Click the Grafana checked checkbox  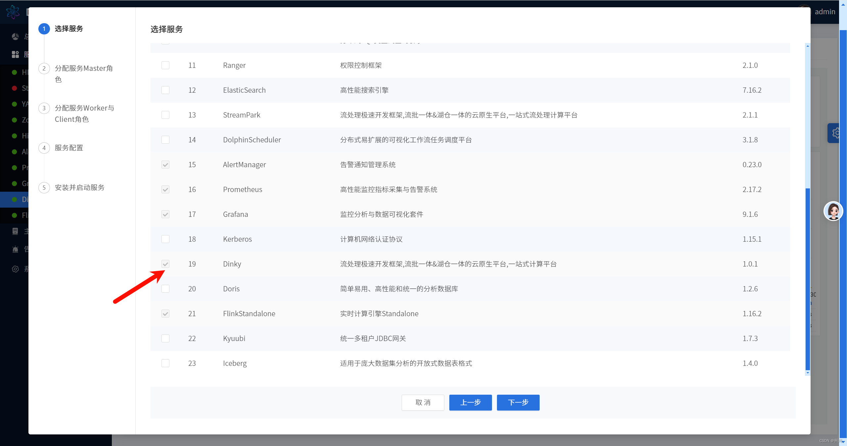click(165, 214)
